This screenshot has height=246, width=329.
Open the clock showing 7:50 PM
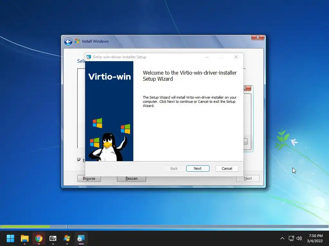tap(315, 238)
